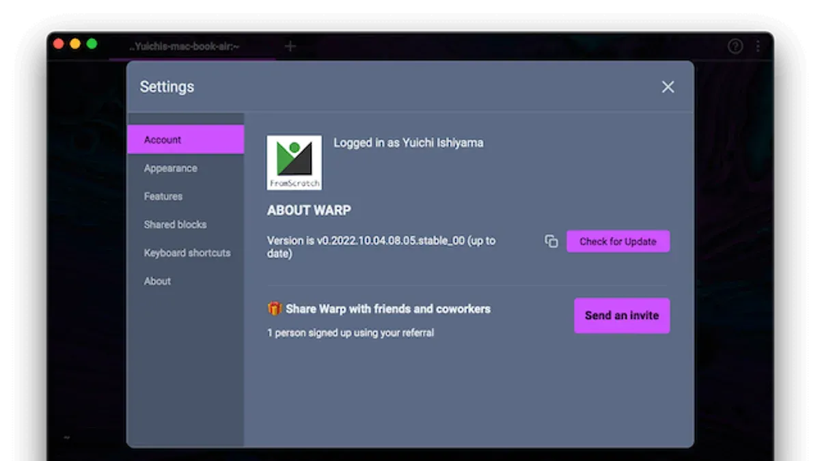
Task: Click the green fullscreen window button
Action: pyautogui.click(x=92, y=44)
